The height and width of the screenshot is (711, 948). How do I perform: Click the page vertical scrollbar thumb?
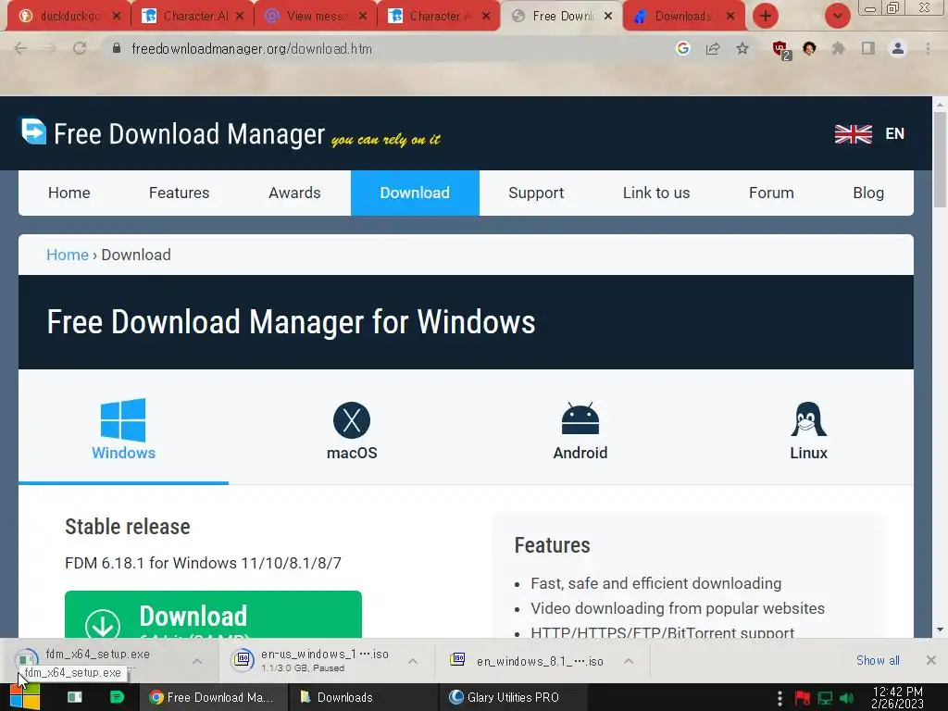pyautogui.click(x=940, y=159)
